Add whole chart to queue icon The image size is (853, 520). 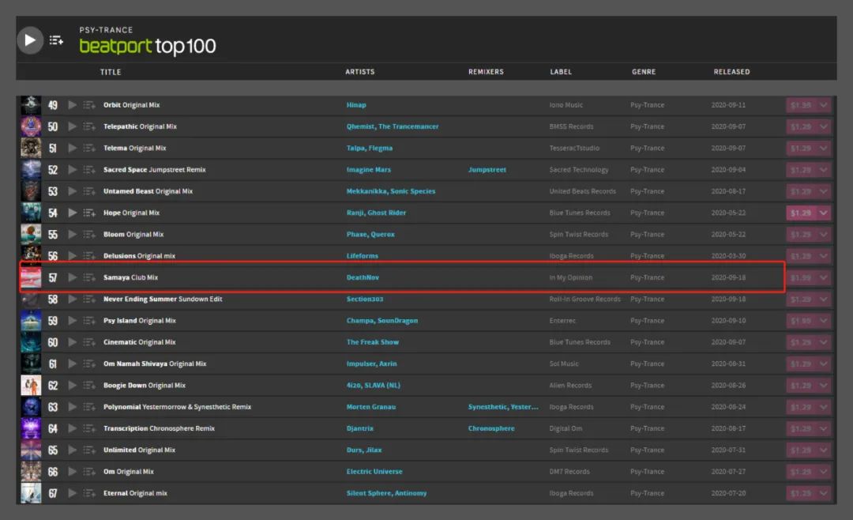(56, 40)
